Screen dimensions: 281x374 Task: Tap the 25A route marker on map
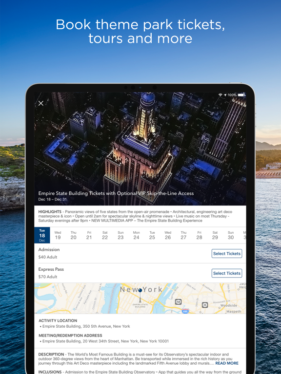pyautogui.click(x=178, y=302)
